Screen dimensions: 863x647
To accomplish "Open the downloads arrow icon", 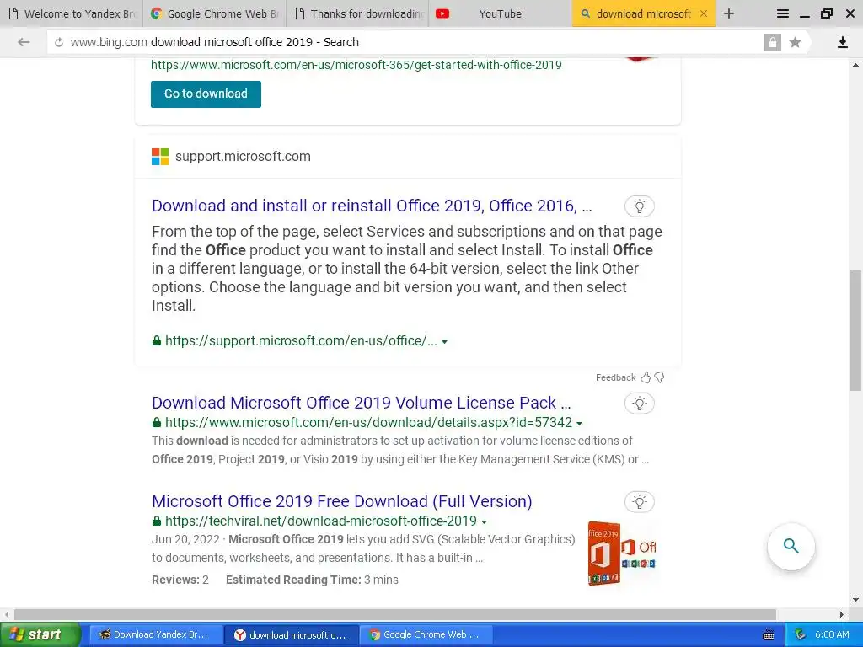I will 842,42.
